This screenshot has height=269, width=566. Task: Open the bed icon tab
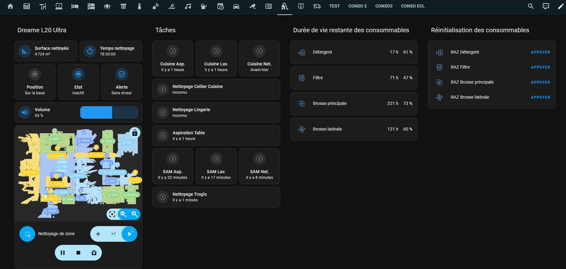(75, 6)
